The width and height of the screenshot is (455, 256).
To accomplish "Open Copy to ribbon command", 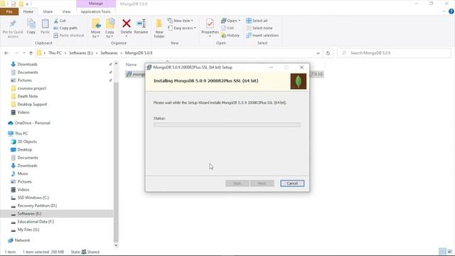I will coord(109,28).
